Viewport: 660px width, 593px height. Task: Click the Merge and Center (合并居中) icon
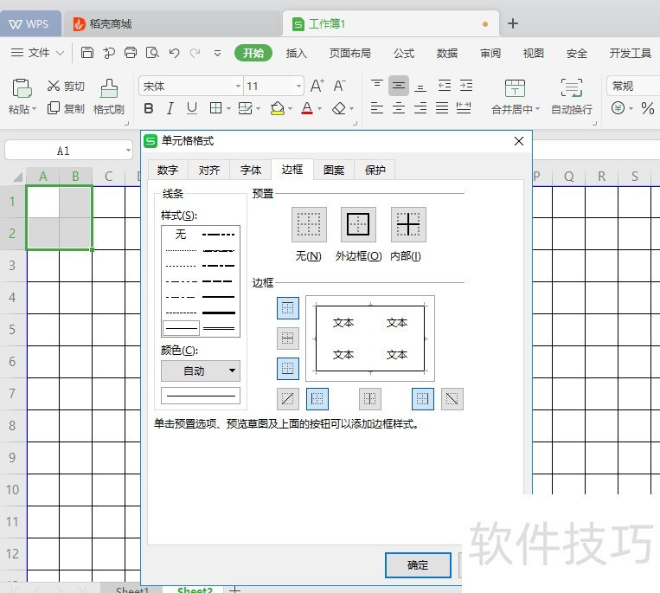515,88
